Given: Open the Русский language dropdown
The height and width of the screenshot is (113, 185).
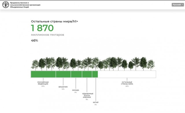Looking at the screenshot, I should (178, 5).
